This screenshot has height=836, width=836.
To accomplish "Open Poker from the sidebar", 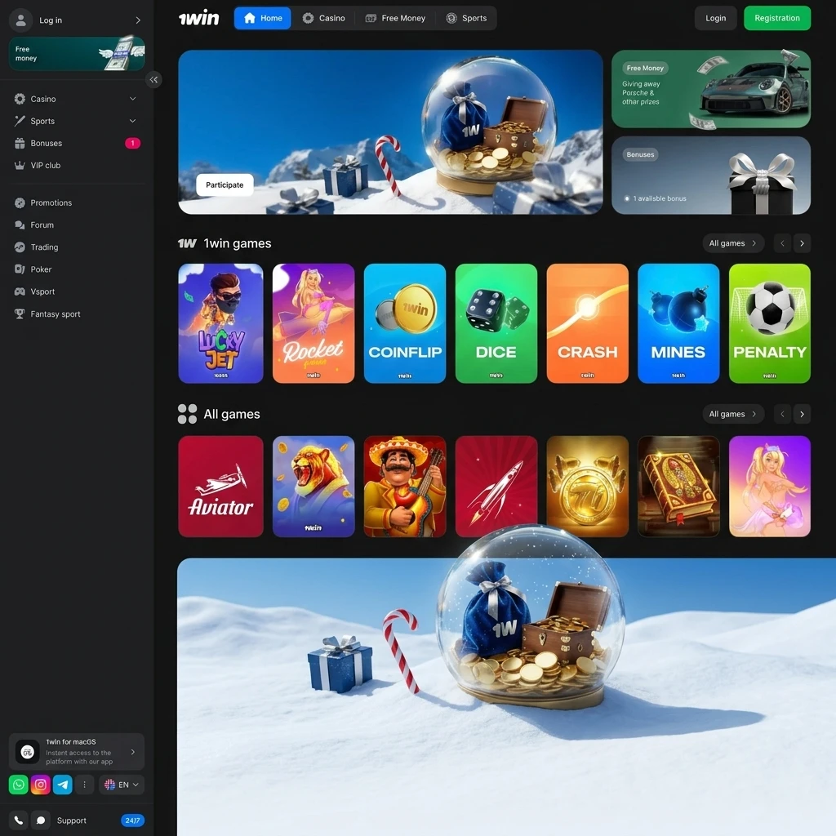I will click(x=41, y=269).
